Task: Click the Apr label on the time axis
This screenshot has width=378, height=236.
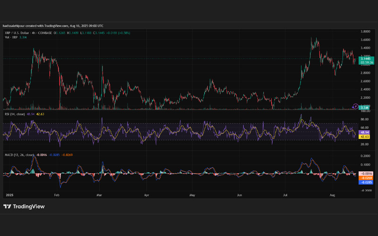Action: (x=146, y=195)
